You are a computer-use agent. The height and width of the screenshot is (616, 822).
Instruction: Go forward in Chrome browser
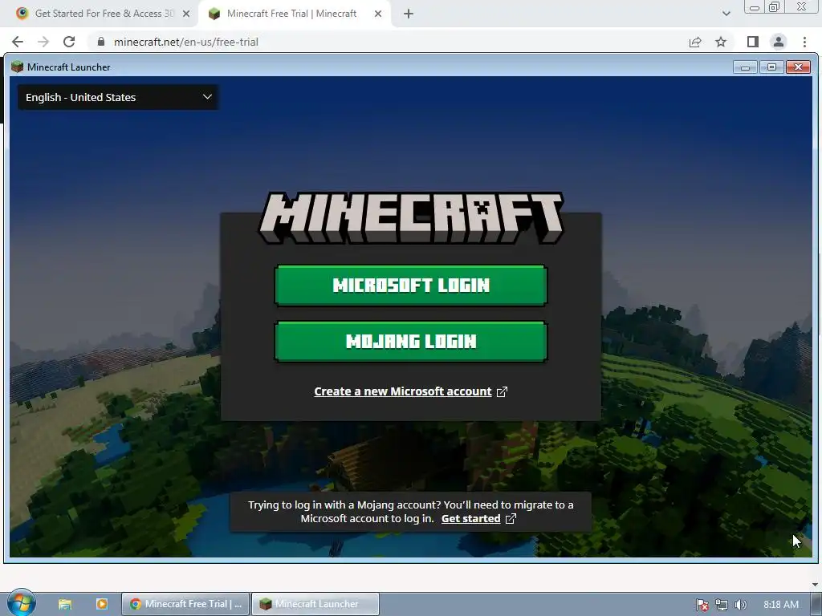[43, 42]
